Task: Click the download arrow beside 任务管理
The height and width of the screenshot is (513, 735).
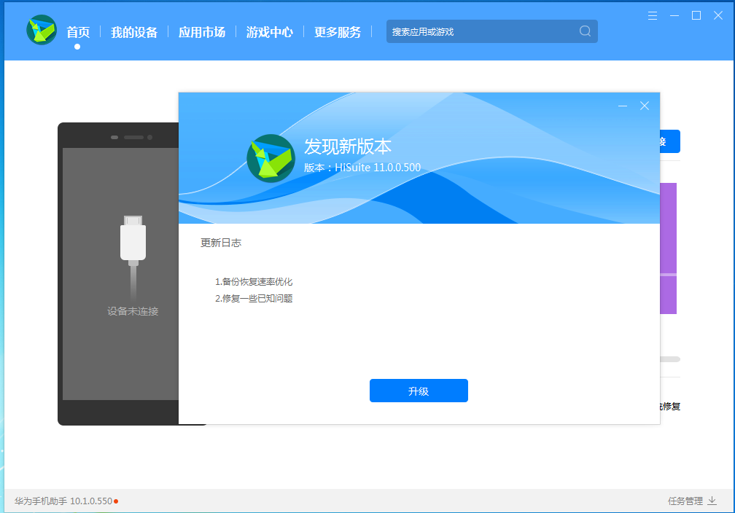Action: click(712, 501)
